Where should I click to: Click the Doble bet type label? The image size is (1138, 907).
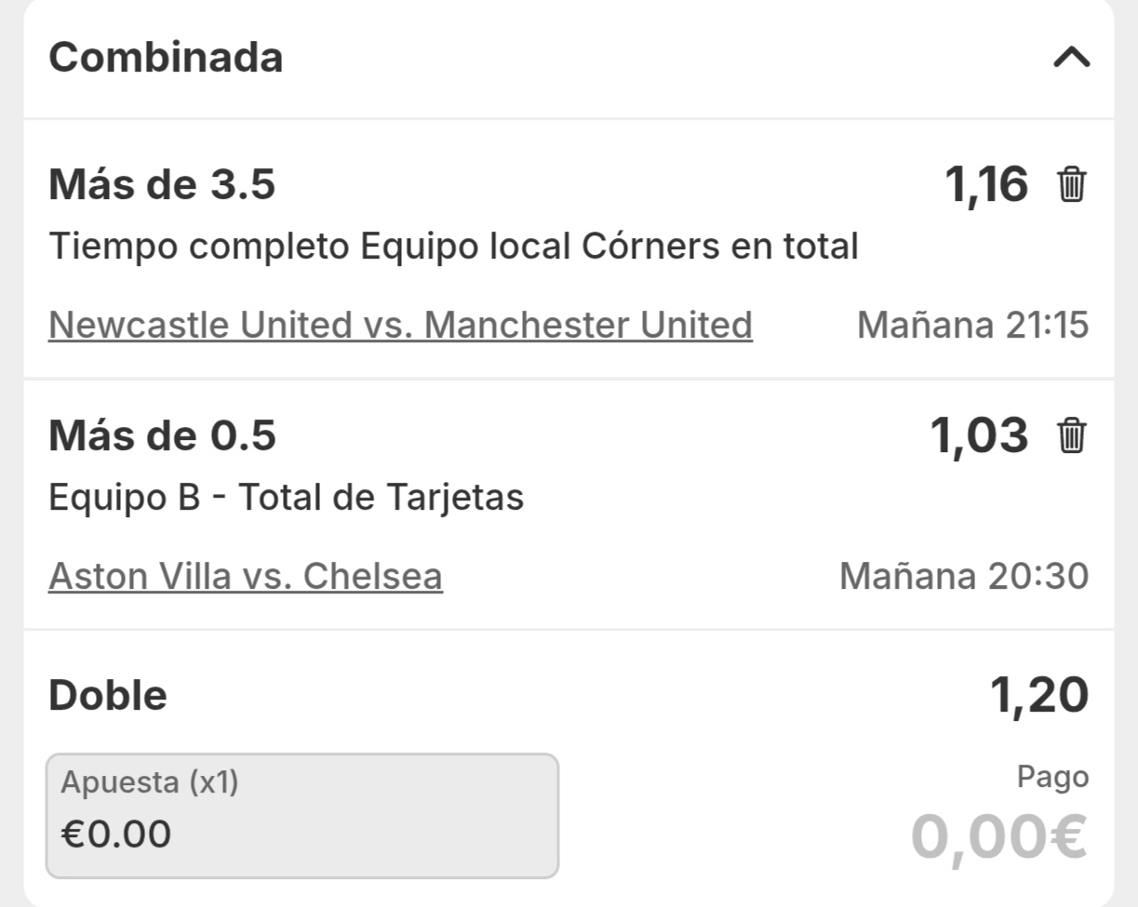tap(108, 696)
